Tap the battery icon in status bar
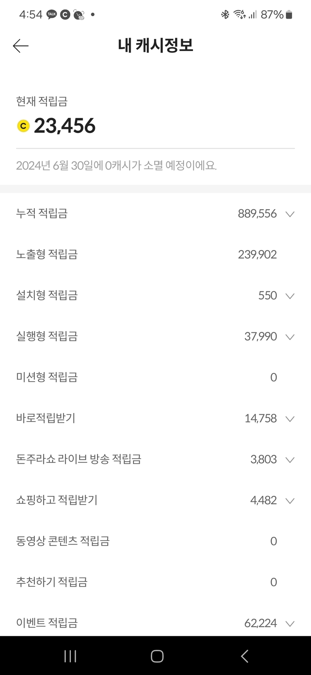 pos(289,15)
